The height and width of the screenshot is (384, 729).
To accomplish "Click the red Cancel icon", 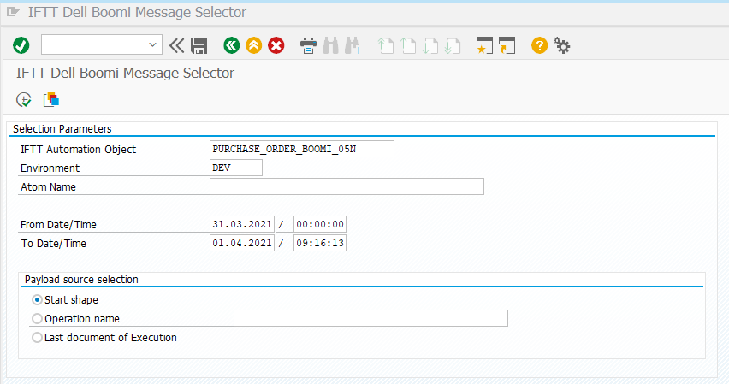I will click(x=276, y=45).
